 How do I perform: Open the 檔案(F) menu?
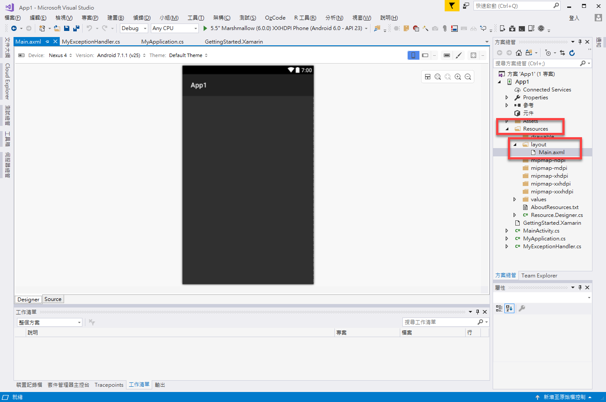click(x=13, y=18)
